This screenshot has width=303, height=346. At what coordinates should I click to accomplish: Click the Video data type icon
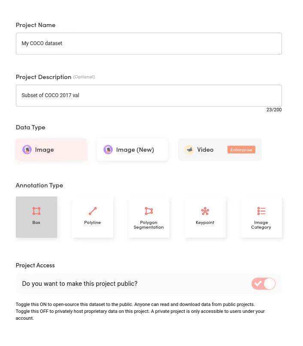pos(189,150)
